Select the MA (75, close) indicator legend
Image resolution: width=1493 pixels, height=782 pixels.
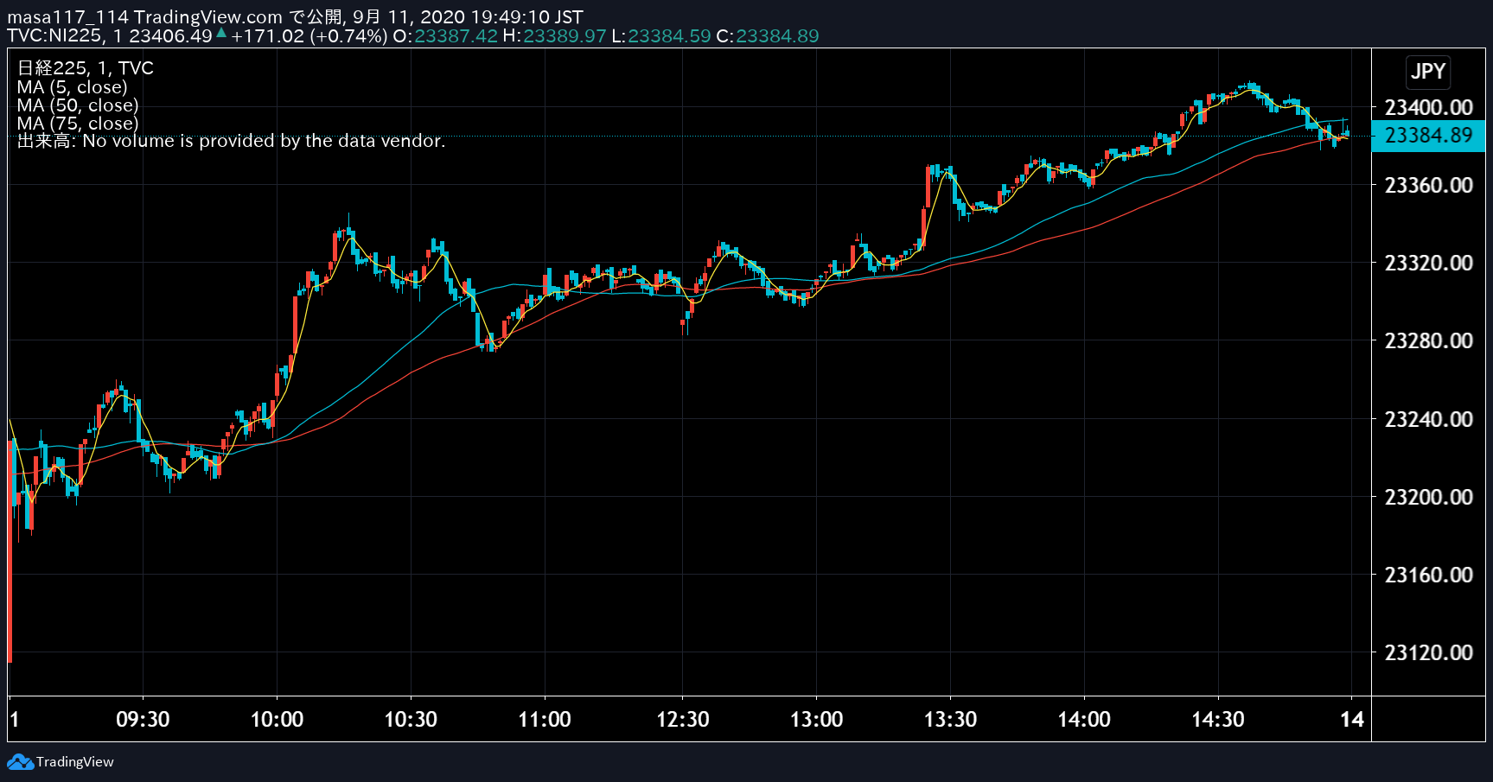click(x=78, y=124)
